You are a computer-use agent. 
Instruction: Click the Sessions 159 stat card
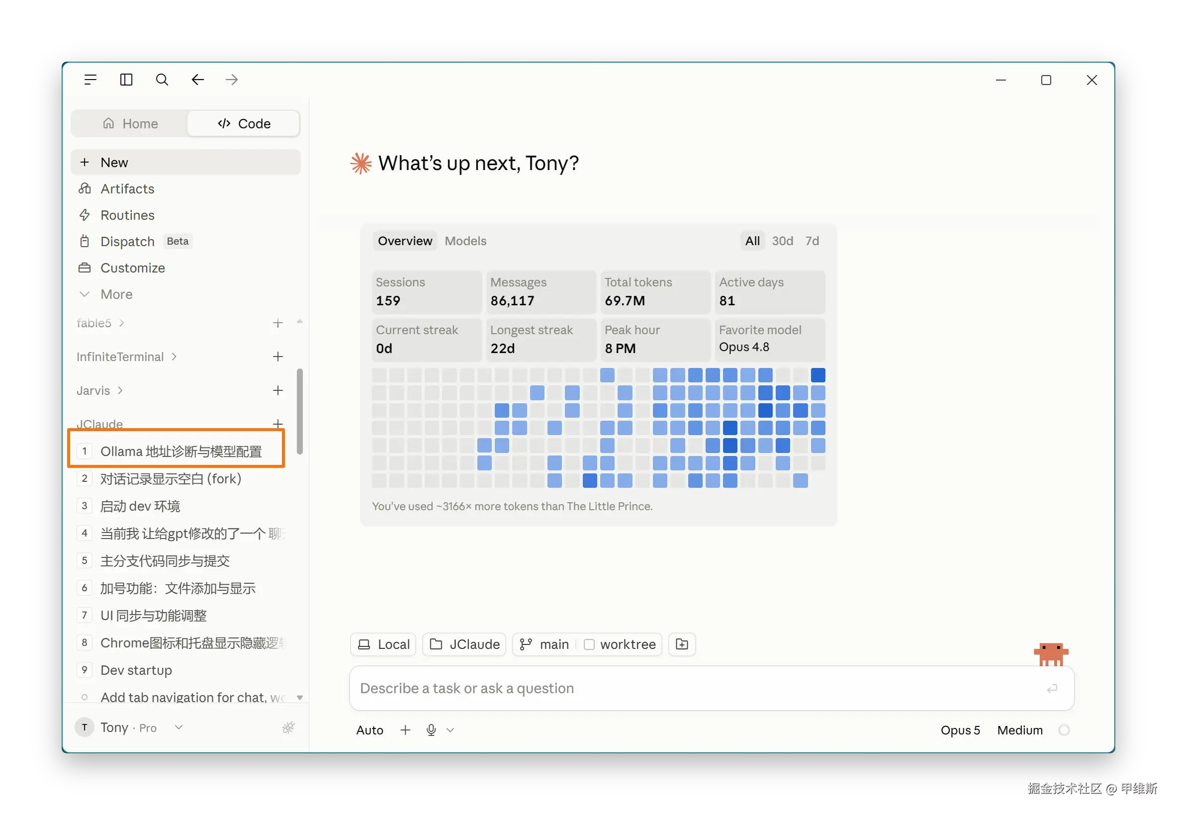point(427,292)
